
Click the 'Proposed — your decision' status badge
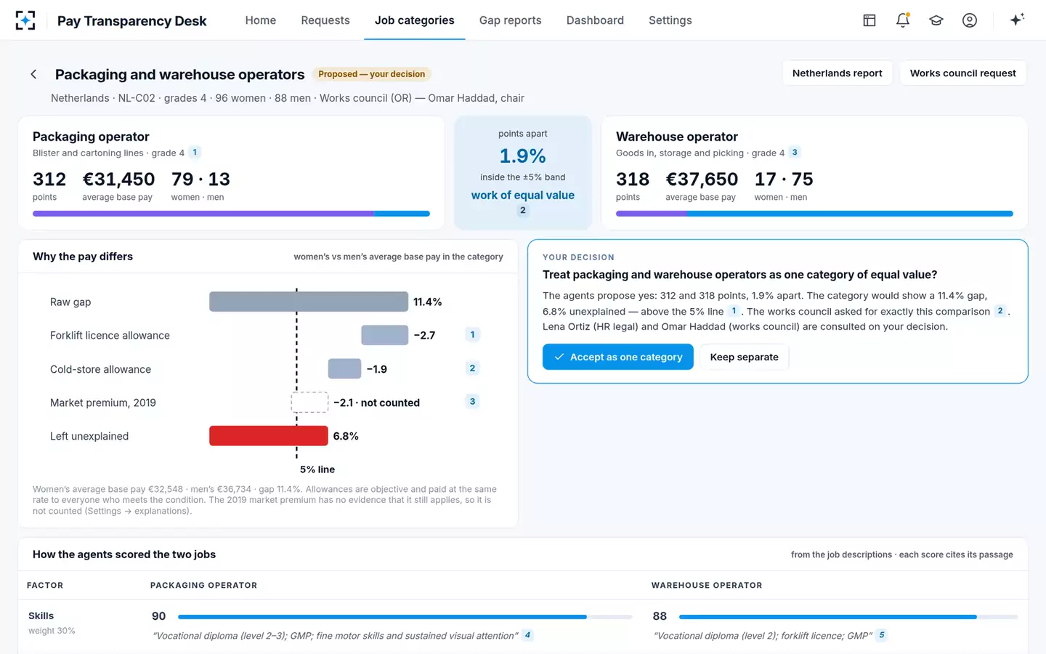pos(372,74)
